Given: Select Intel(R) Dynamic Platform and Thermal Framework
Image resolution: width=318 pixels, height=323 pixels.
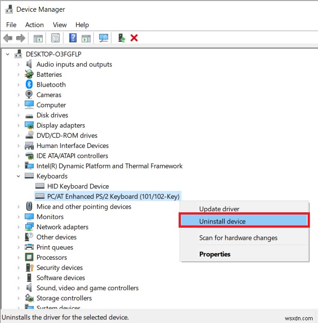Looking at the screenshot, I should click(110, 166).
